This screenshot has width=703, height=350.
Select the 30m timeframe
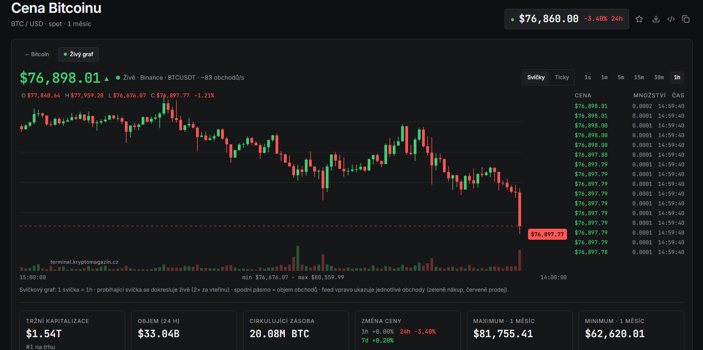point(659,77)
